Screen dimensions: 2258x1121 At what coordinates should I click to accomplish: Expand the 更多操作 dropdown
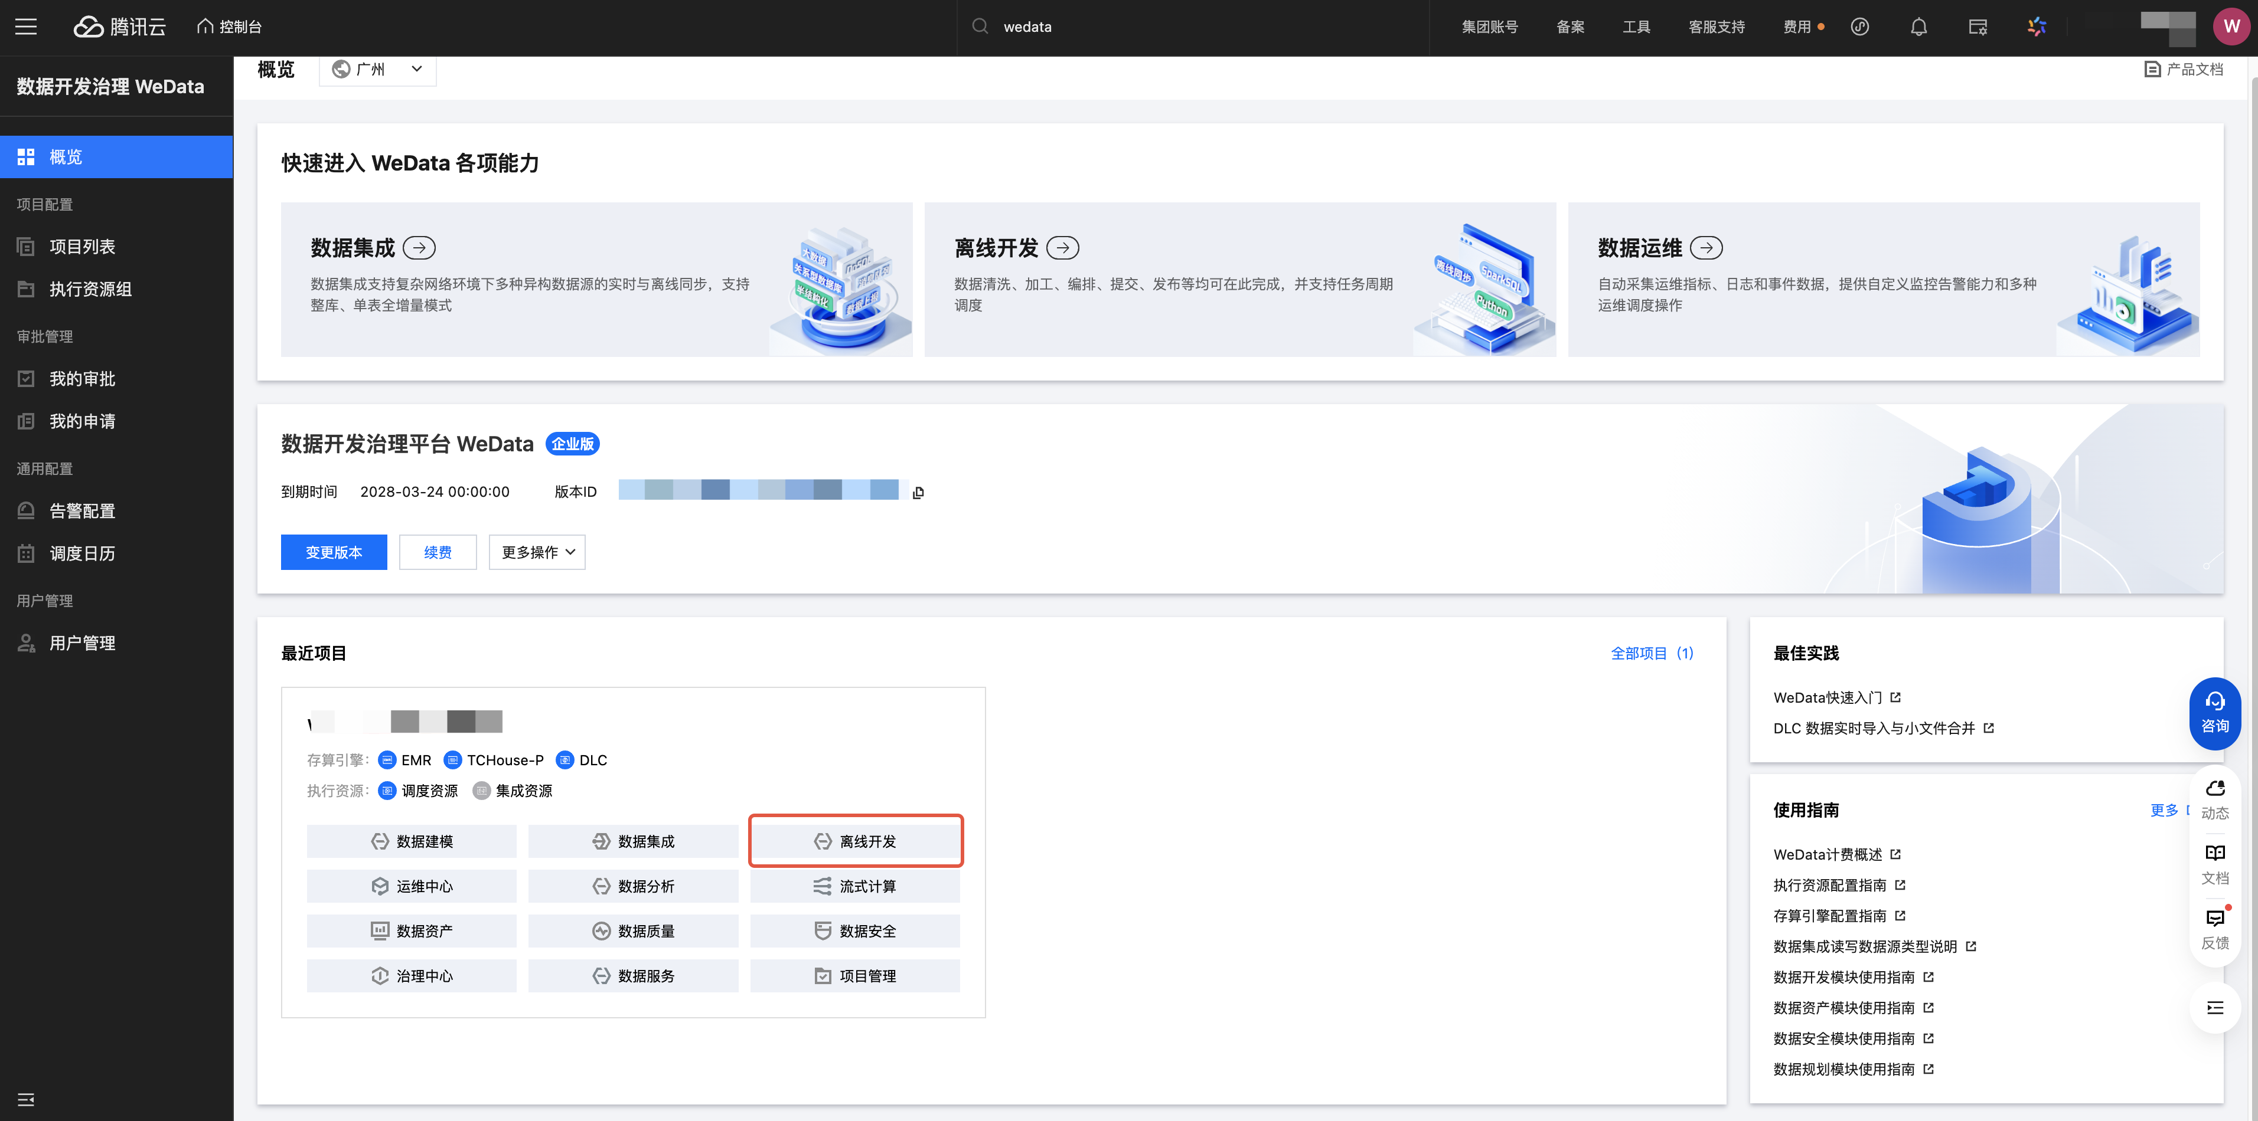coord(536,552)
